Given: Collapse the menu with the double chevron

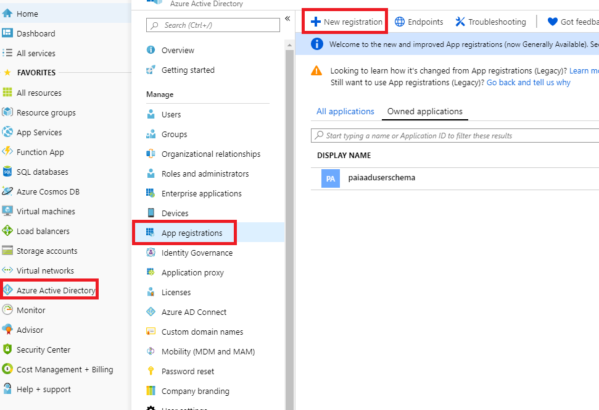Looking at the screenshot, I should click(287, 19).
